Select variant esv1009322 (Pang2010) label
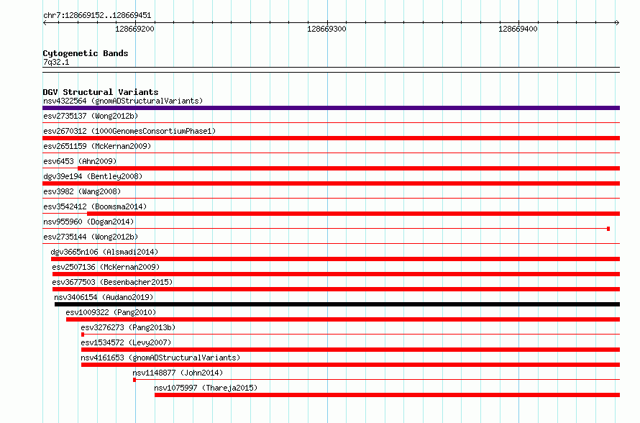Viewport: 640px width, 423px height. [x=111, y=312]
